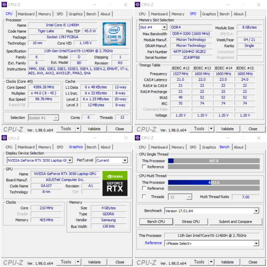Switch to Mainboard tab in CPU window
The image size is (267, 267).
pos(26,14)
